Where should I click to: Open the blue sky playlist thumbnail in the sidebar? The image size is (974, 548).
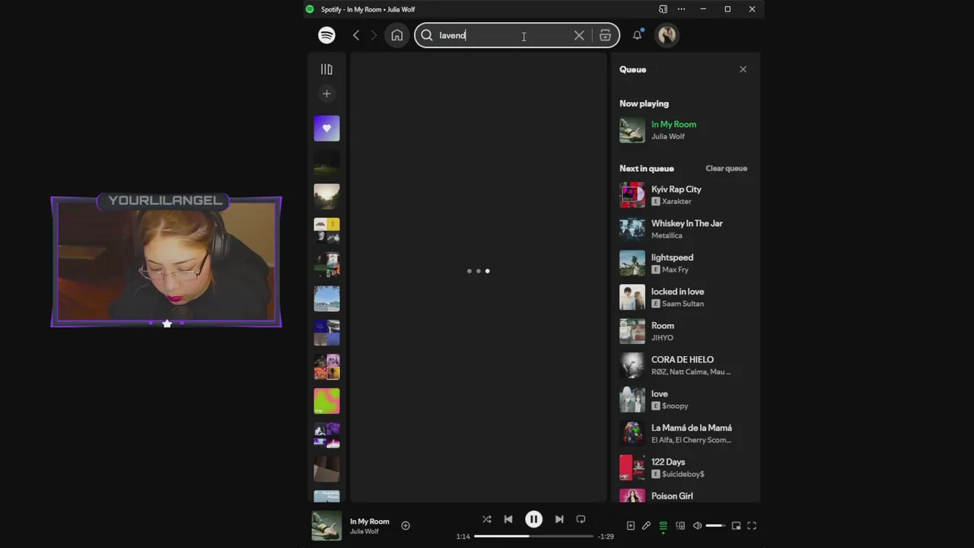point(326,299)
